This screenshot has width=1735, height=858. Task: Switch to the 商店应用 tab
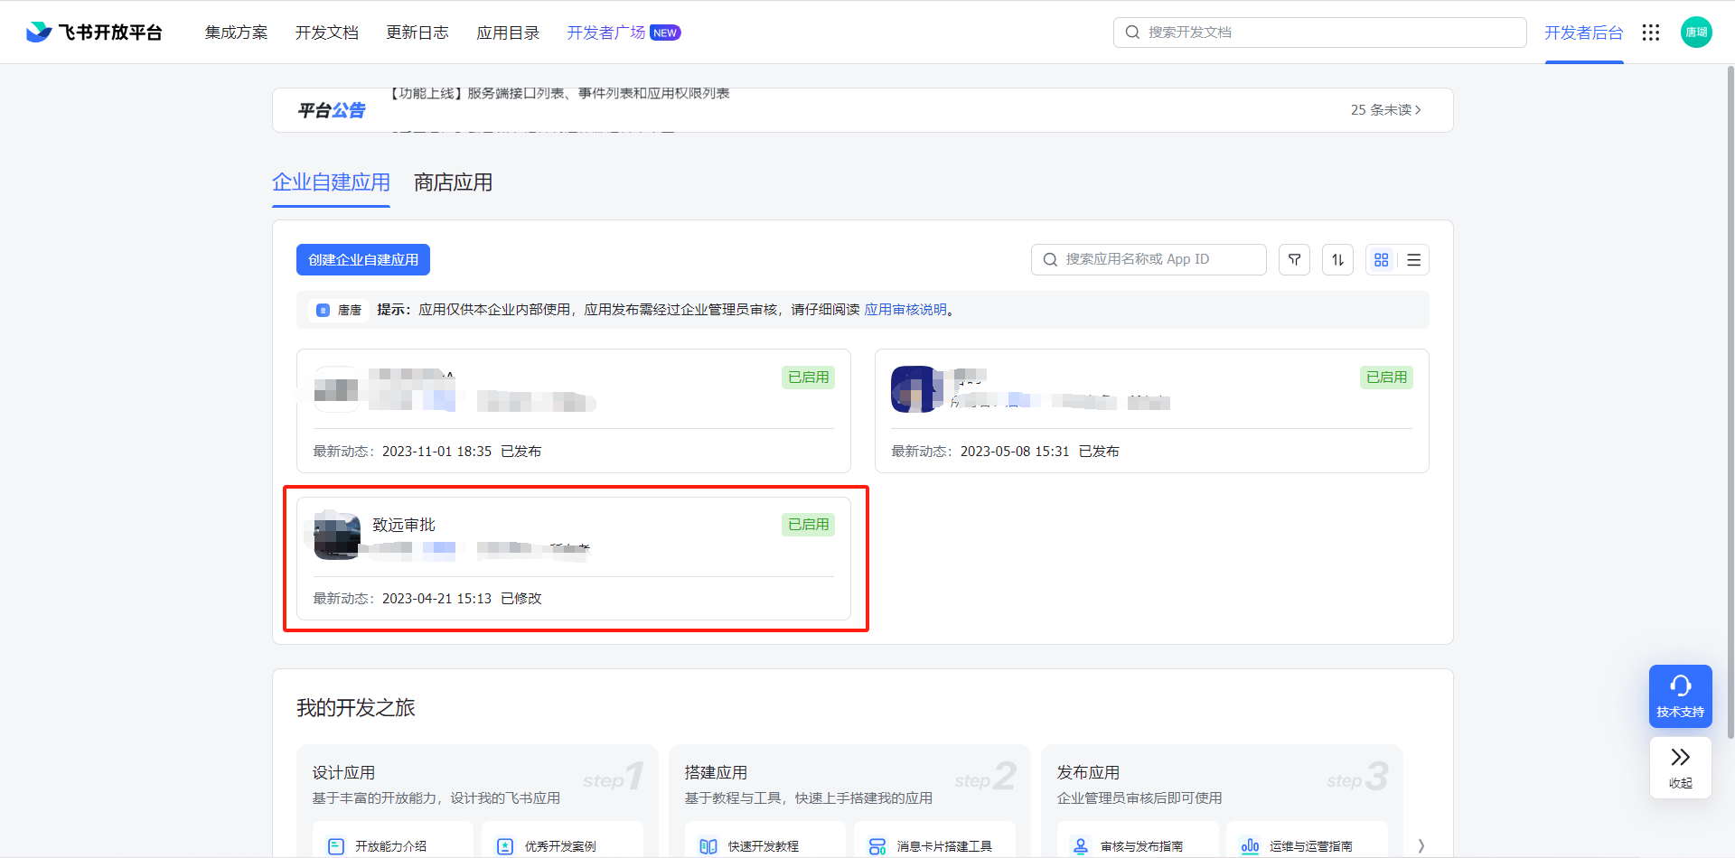click(x=453, y=182)
